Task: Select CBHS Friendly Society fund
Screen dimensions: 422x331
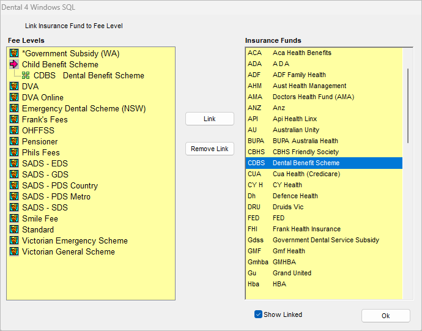Action: (324, 152)
